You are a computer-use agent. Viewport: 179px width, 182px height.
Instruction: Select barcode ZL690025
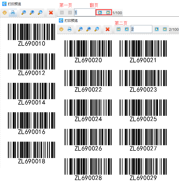click(x=143, y=111)
